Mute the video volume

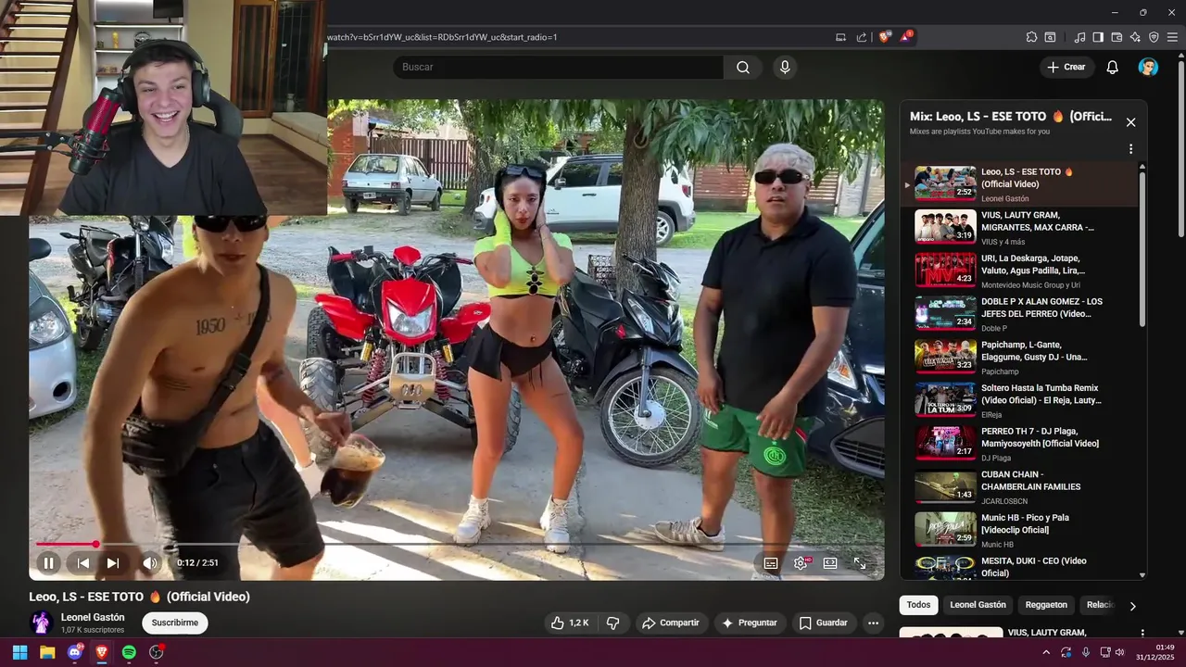150,562
